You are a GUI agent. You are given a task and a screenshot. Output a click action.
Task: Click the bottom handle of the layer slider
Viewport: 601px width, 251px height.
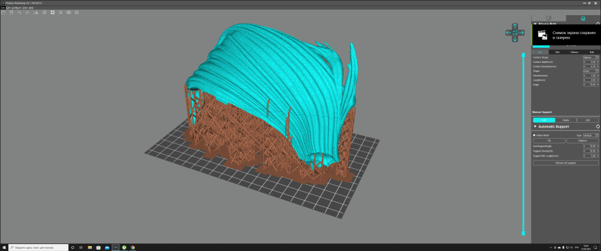(523, 233)
